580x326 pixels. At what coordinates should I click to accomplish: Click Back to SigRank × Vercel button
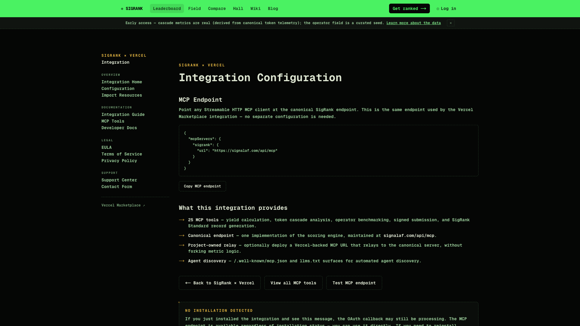click(220, 283)
